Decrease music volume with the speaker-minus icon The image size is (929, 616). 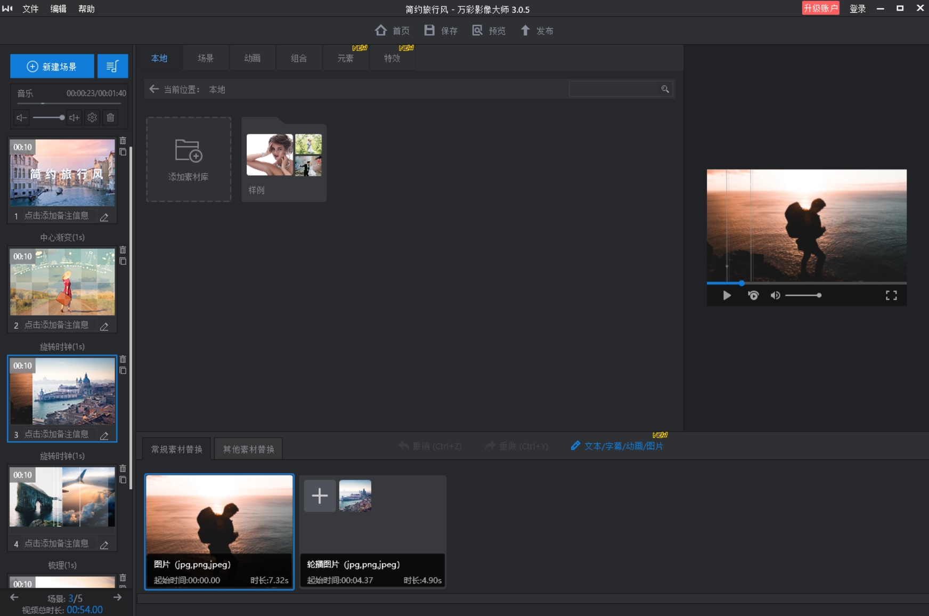point(21,118)
